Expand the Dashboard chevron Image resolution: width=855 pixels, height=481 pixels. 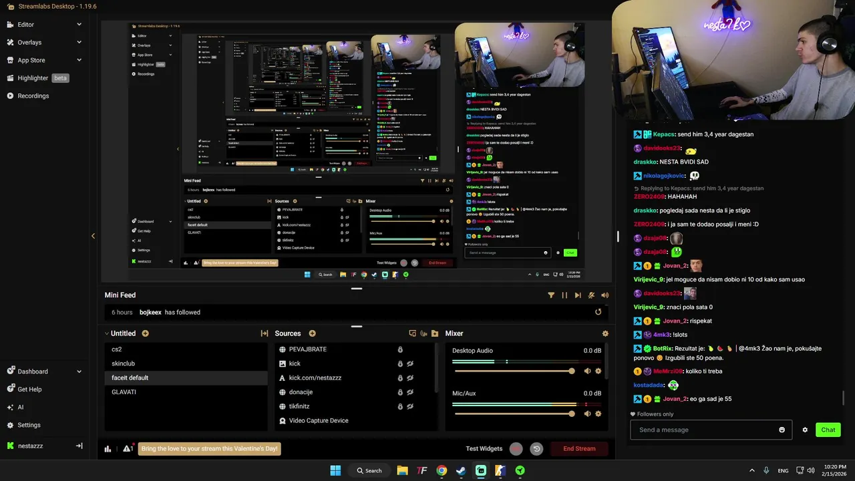click(x=79, y=371)
